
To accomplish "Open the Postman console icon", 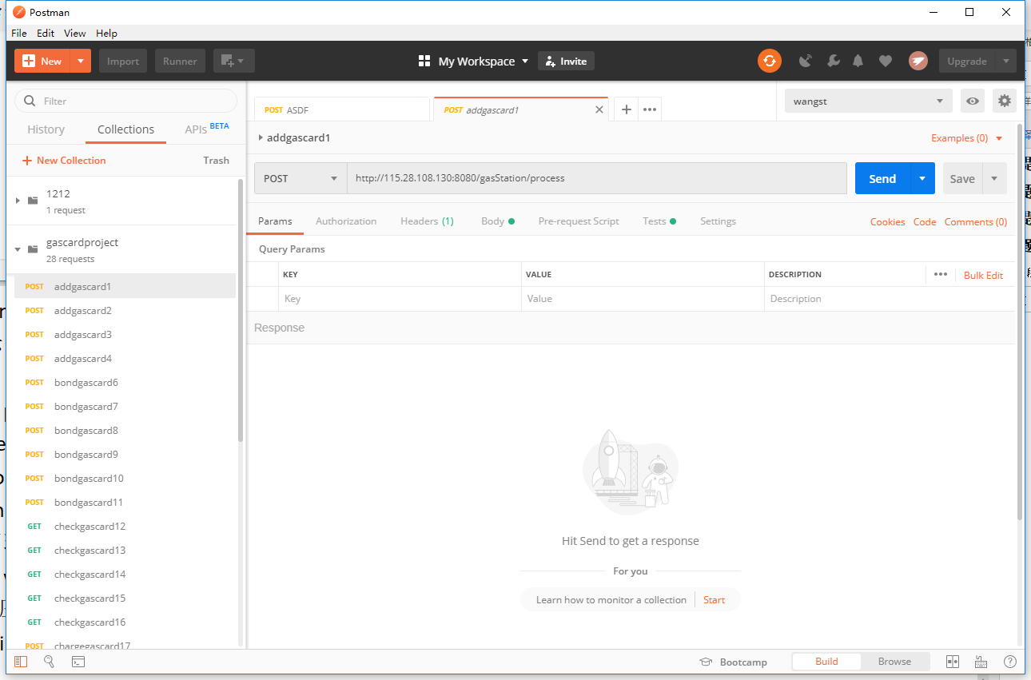I will click(78, 662).
